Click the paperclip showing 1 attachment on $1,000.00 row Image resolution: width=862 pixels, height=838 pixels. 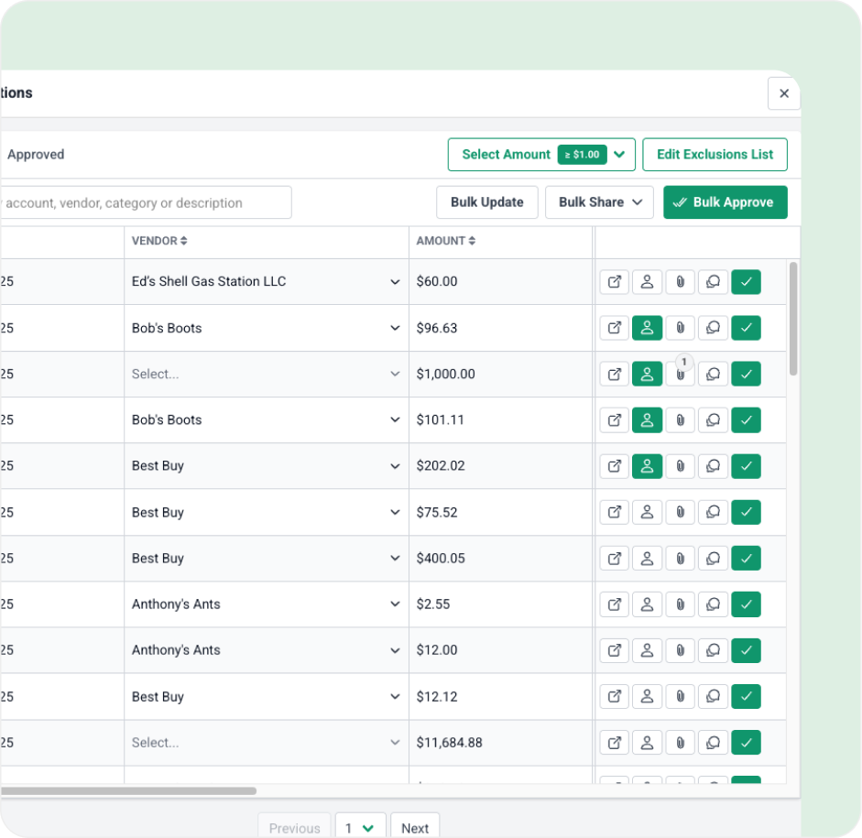680,373
